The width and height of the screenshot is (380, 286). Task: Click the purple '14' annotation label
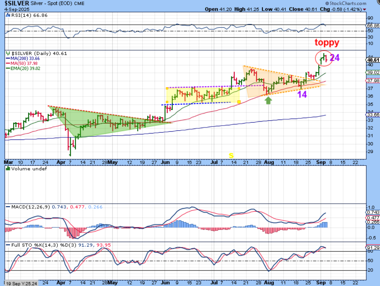coord(302,95)
